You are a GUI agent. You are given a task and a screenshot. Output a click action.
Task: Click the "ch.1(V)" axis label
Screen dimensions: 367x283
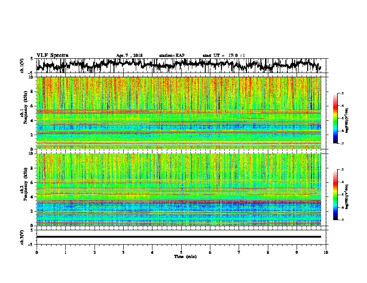(22, 66)
